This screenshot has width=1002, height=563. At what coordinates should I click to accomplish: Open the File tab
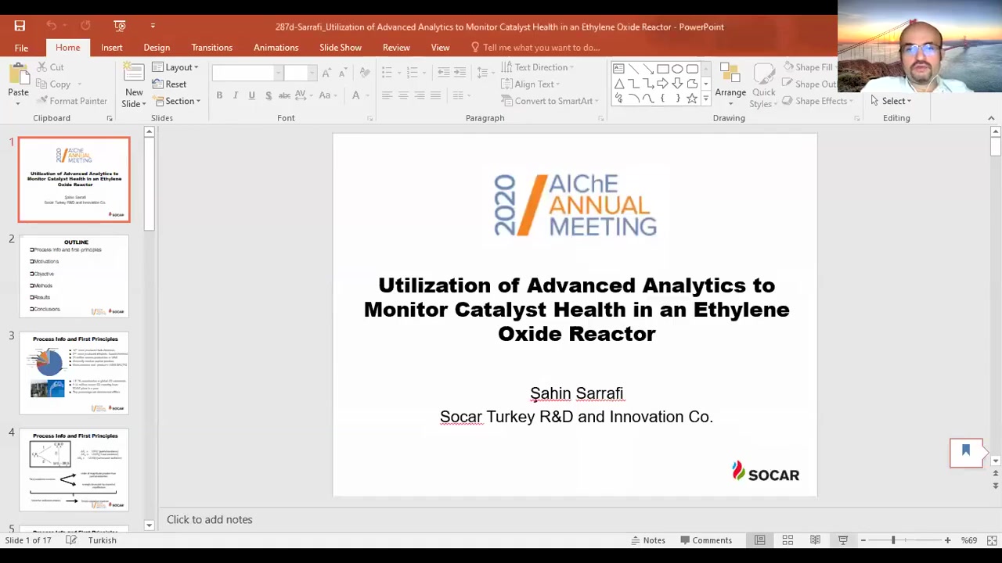[21, 48]
